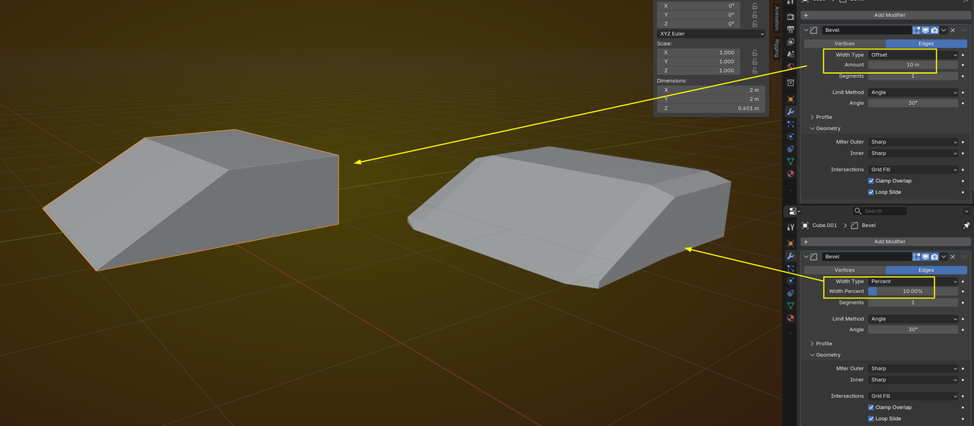This screenshot has width=974, height=426.
Task: Open Tool settings tab in Cube.001 editor
Action: pos(791,227)
